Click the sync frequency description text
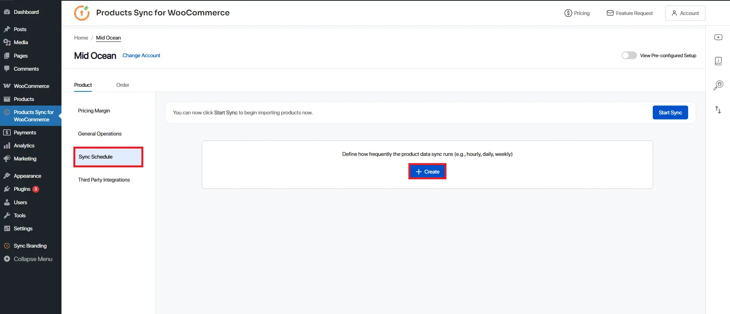730x314 pixels. tap(427, 154)
